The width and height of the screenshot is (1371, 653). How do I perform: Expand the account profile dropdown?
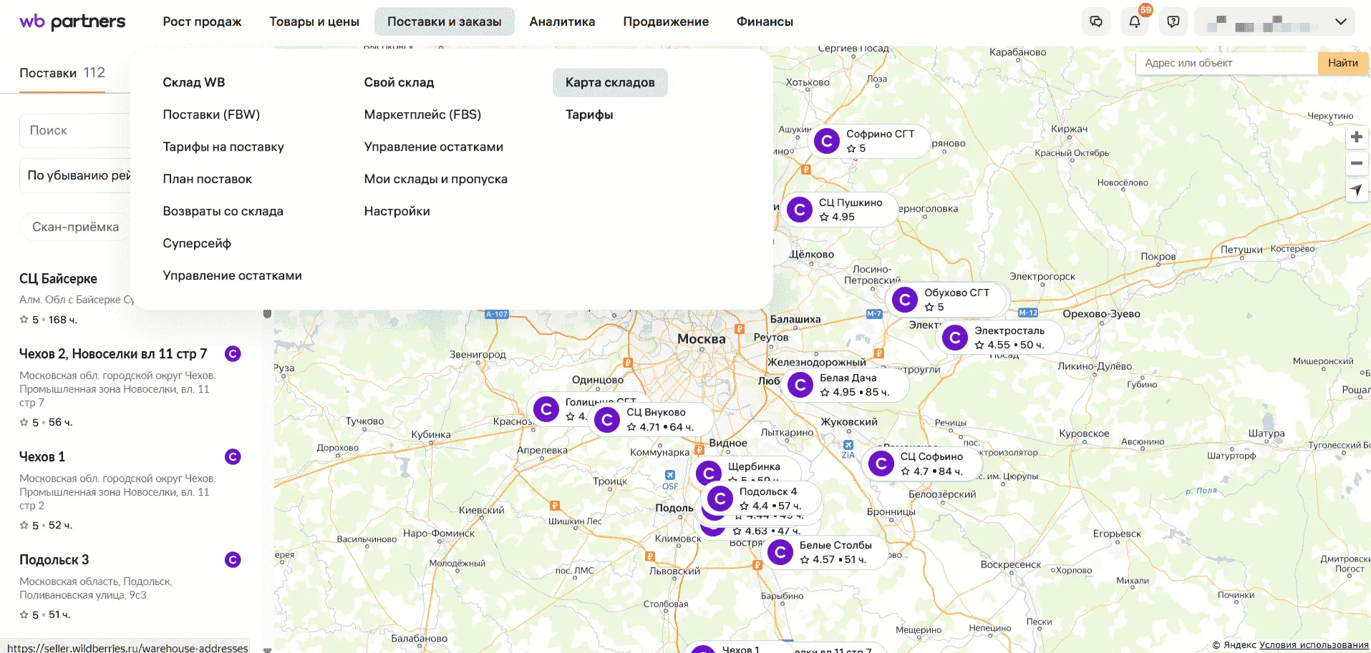(1274, 21)
